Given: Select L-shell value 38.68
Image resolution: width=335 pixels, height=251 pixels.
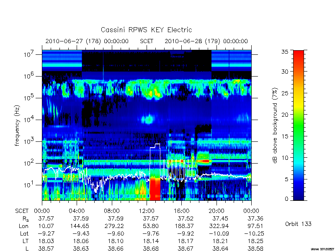Looking at the screenshot, I should coord(151,248).
